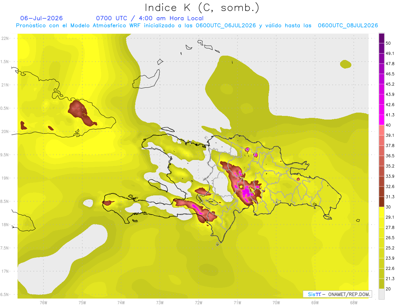Screen dimensions: 397x307
Task: Click the "32.6" color scale value
Action: click(390, 186)
